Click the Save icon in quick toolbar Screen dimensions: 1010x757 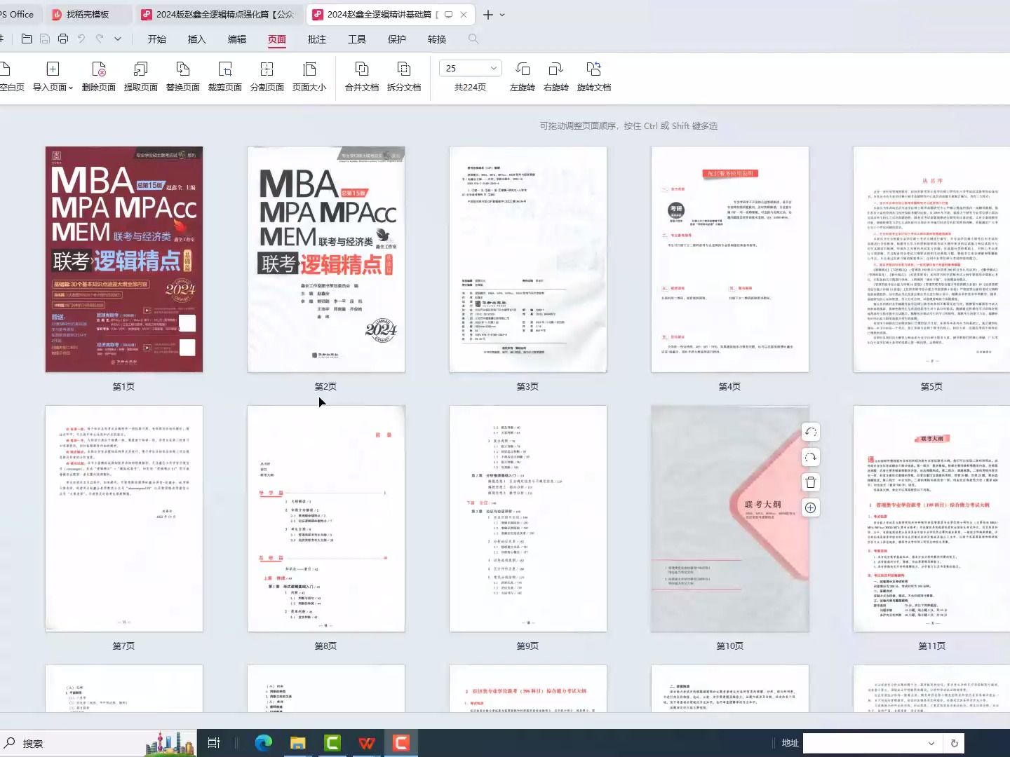pos(45,39)
